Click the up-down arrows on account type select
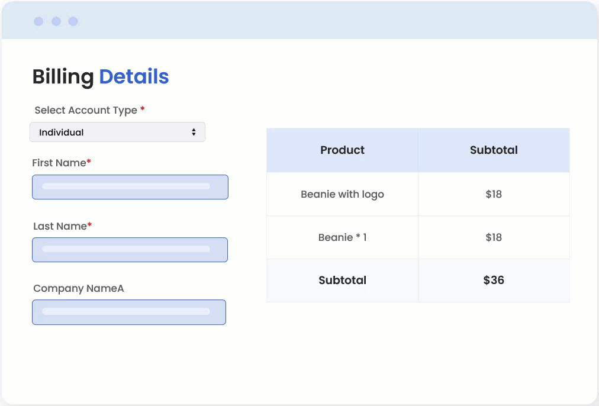Viewport: 599px width, 406px height. pos(194,133)
